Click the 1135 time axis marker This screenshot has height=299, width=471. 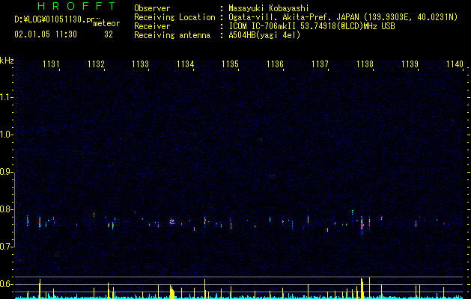tap(230, 64)
